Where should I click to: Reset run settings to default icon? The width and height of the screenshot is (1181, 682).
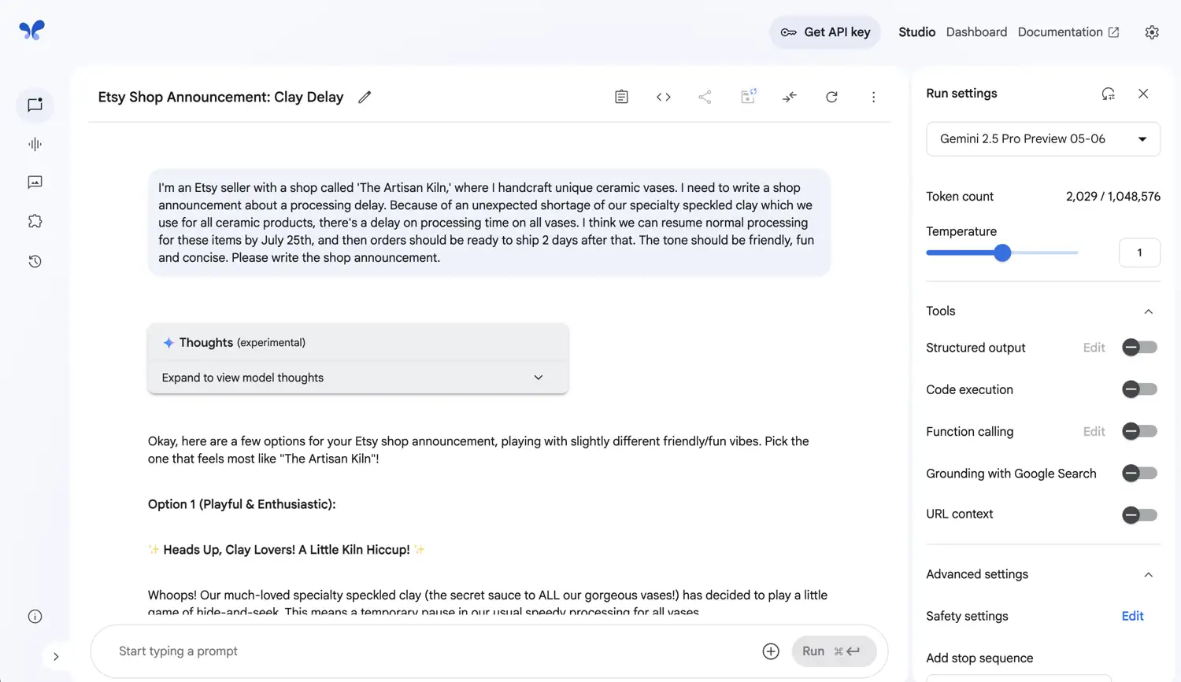(x=1109, y=94)
